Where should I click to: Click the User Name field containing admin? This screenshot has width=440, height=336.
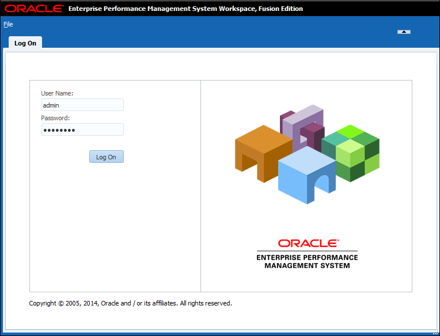(82, 105)
